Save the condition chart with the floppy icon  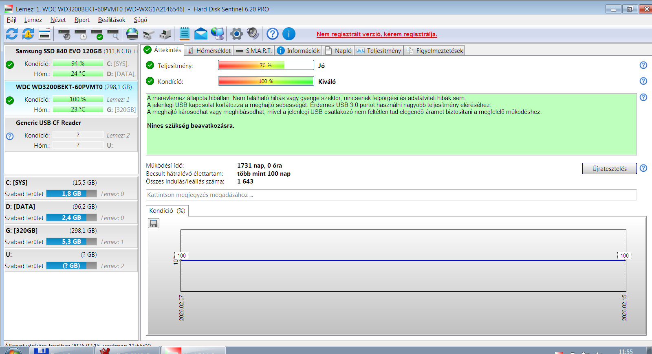pos(154,223)
